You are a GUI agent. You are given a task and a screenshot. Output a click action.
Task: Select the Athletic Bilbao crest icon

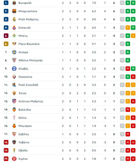click(x=14, y=60)
